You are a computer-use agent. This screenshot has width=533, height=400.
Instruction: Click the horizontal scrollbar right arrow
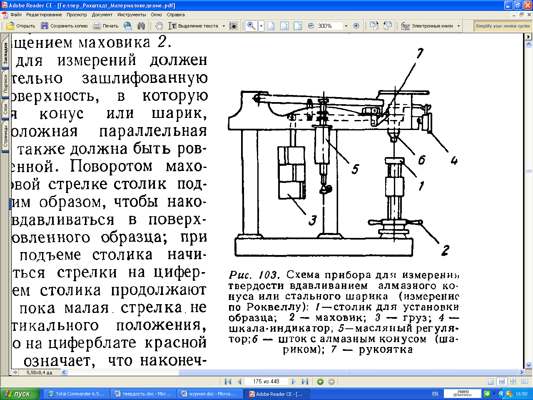[x=521, y=372]
